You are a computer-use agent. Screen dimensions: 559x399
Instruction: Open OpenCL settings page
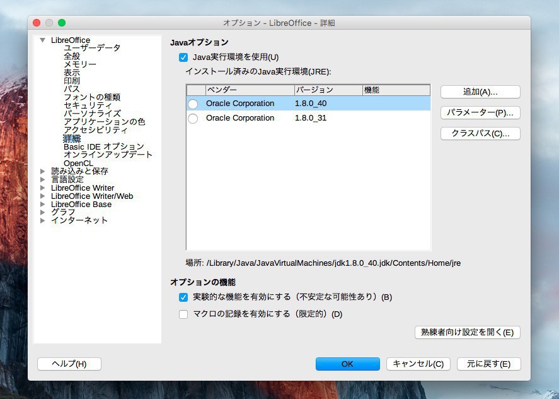tap(78, 164)
